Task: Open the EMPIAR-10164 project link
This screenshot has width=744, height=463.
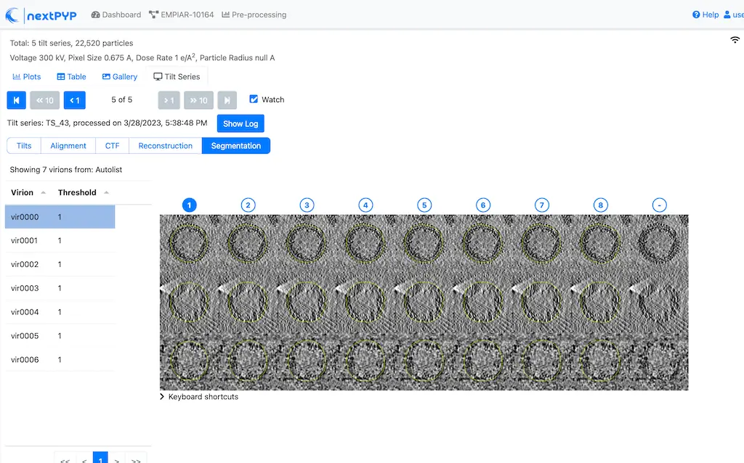Action: tap(181, 15)
